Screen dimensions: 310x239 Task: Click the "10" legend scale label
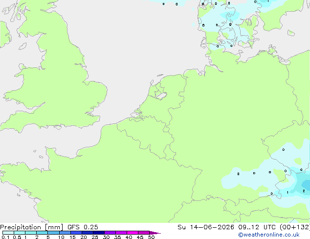tap(61, 237)
